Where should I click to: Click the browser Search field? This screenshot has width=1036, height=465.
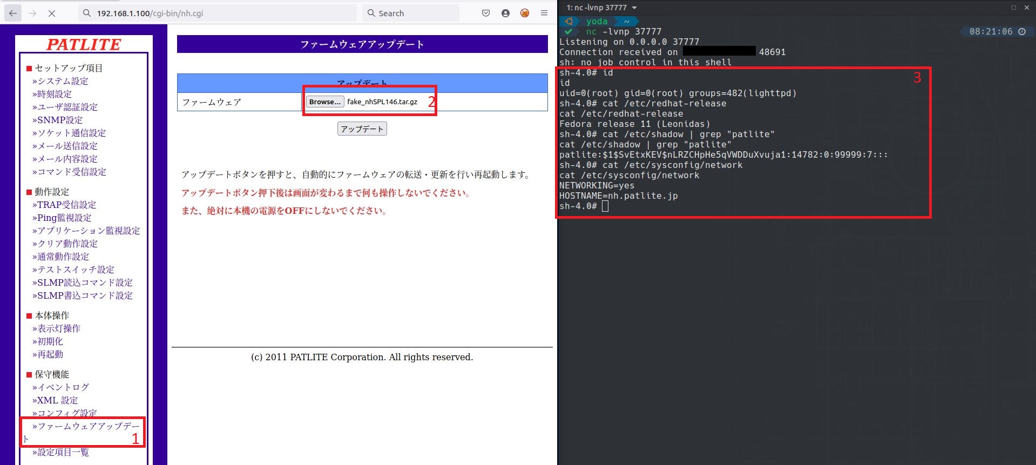click(411, 13)
